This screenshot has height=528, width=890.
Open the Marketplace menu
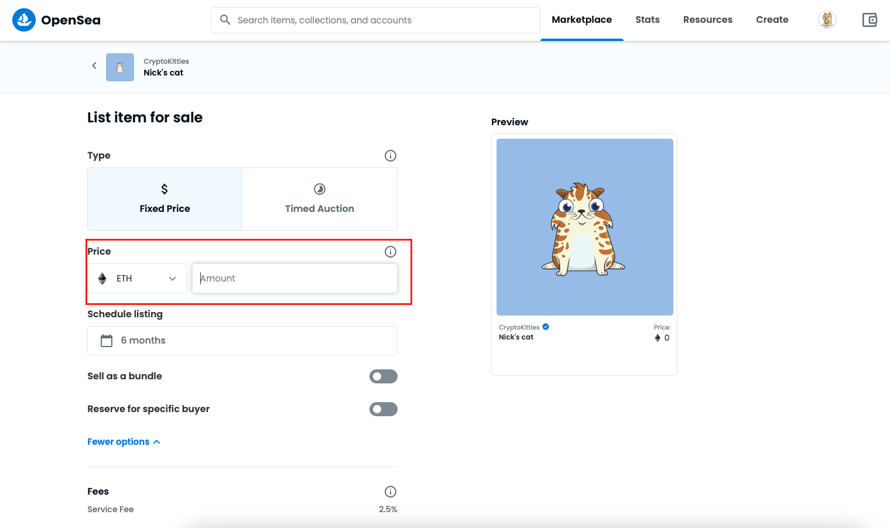(x=582, y=20)
